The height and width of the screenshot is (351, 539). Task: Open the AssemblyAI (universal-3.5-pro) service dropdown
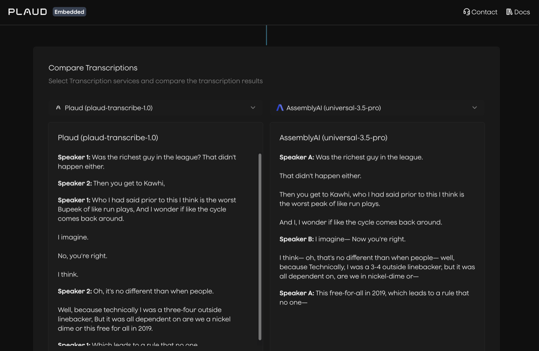(377, 108)
